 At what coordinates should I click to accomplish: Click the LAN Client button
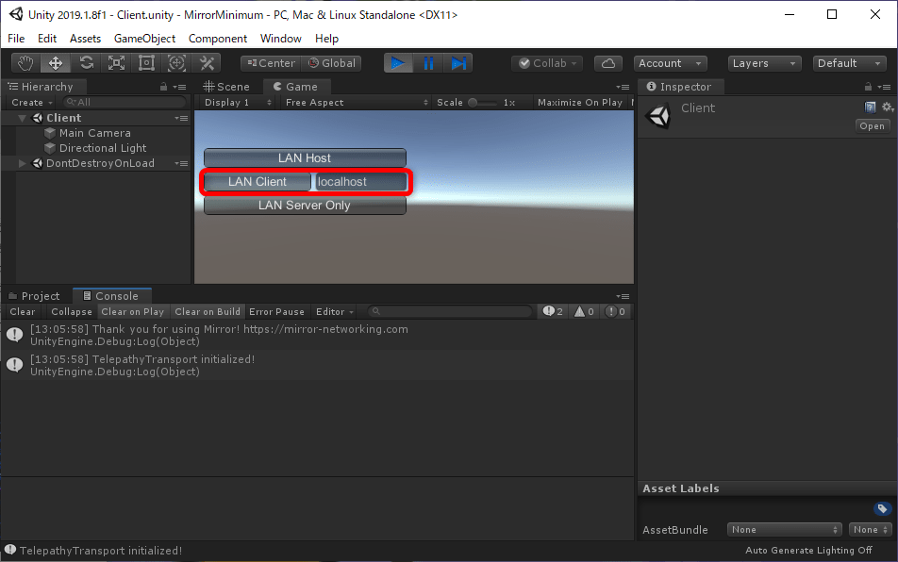pyautogui.click(x=258, y=181)
